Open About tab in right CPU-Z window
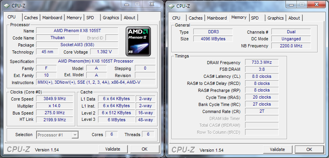Viewport: 329px width, 158px height. point(294,18)
